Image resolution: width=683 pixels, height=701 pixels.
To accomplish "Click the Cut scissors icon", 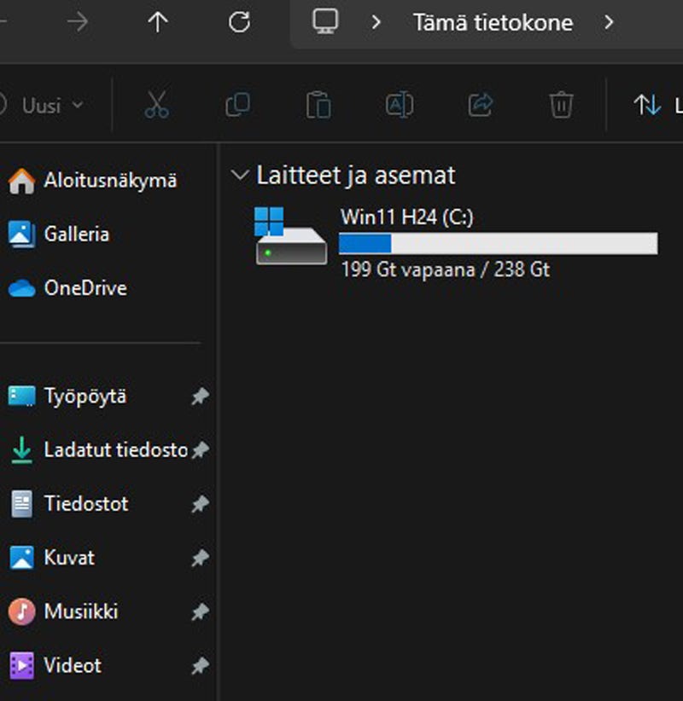I will tap(156, 105).
